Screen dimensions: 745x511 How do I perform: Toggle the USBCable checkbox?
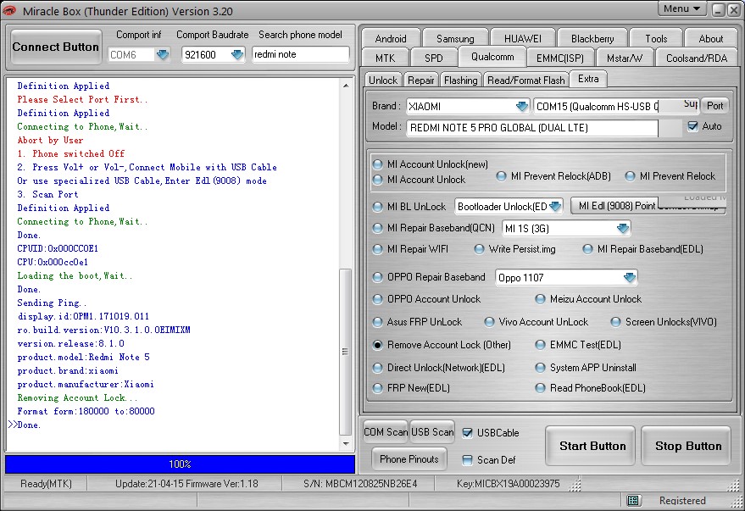coord(468,433)
